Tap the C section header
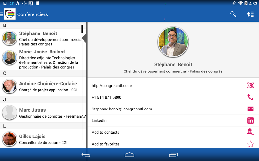Viewport: 259px width, 161px height. 43,73
